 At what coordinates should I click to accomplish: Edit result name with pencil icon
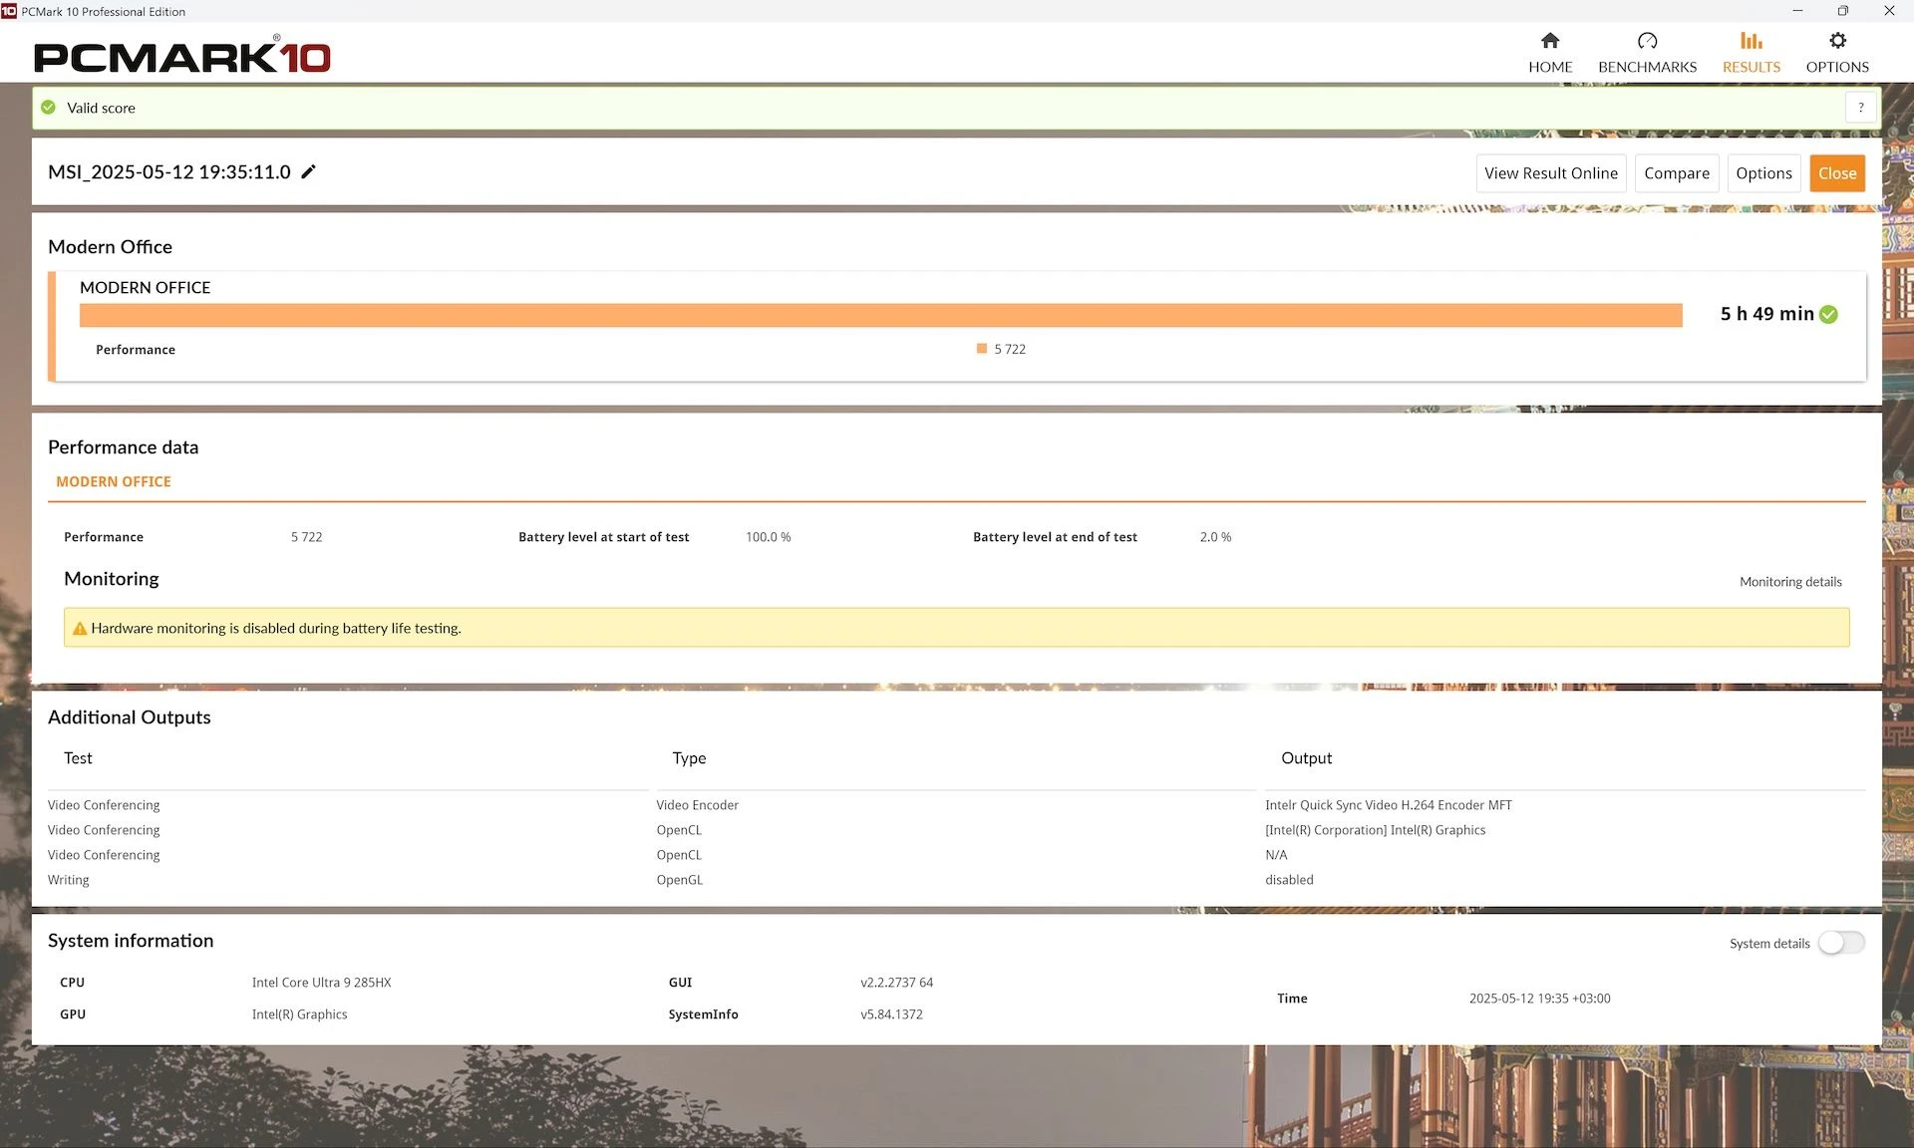309,171
